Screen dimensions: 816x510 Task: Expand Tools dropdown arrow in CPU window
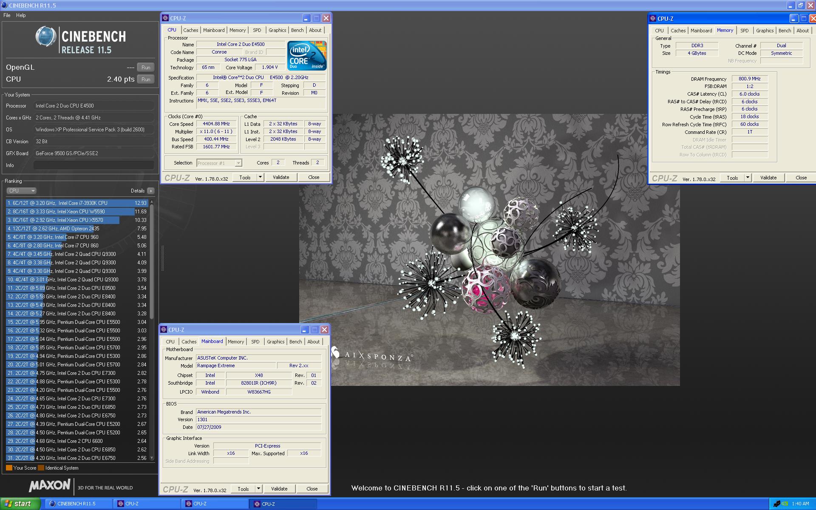click(260, 177)
